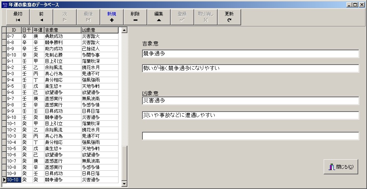Maximize the 年運の象意のデータベース window

(355, 5)
